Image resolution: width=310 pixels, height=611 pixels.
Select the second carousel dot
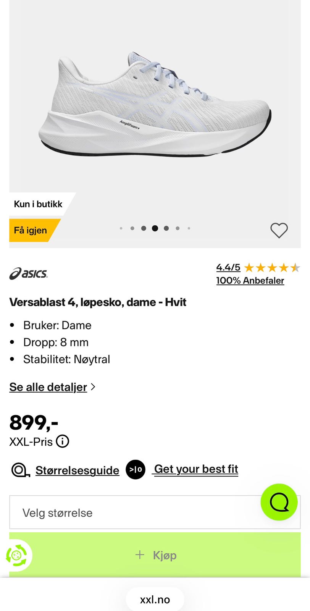pyautogui.click(x=132, y=228)
